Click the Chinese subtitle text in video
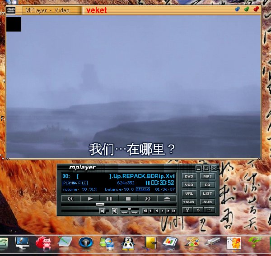Viewport: 271px width, 256px height. [x=132, y=149]
